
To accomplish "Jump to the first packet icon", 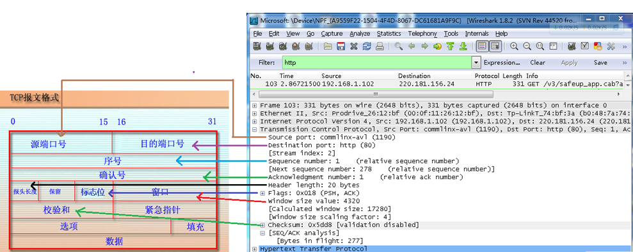I will point(450,46).
